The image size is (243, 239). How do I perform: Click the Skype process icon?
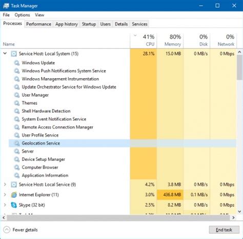click(x=14, y=205)
